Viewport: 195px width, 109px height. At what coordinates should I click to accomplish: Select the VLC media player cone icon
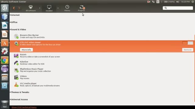pyautogui.click(x=16, y=84)
